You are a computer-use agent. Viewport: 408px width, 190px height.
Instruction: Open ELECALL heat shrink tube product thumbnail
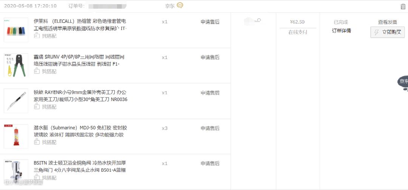[16, 30]
